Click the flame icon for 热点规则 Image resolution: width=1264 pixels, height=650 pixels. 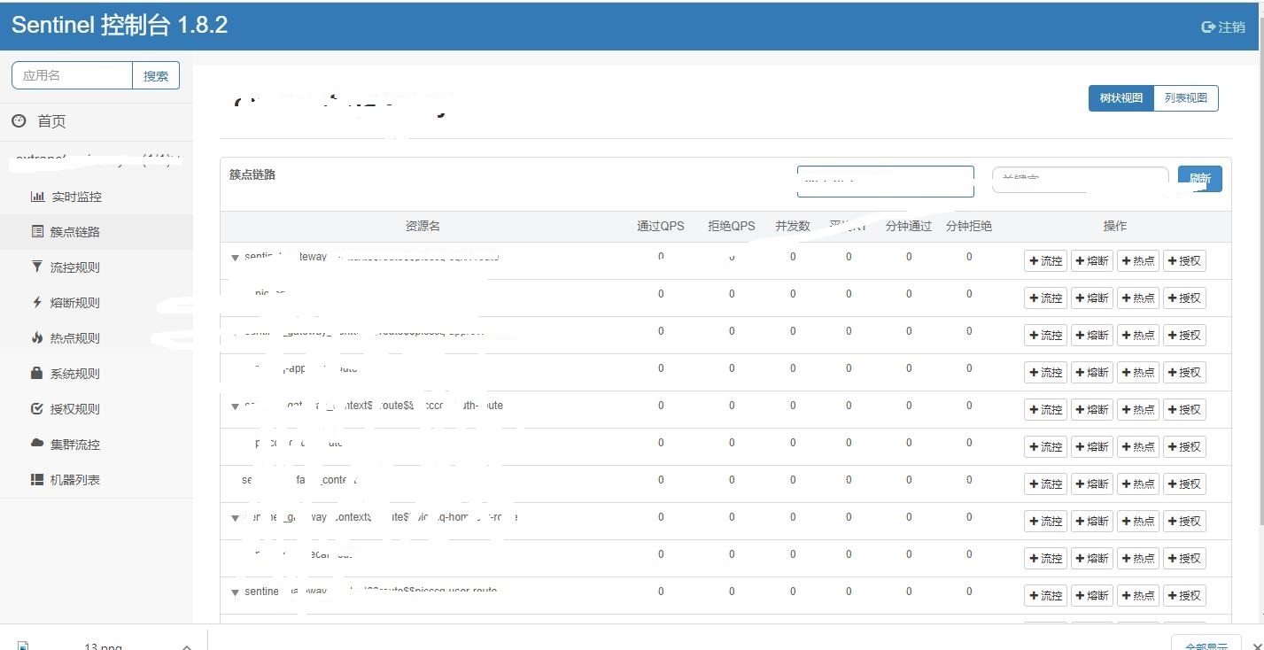pos(37,337)
